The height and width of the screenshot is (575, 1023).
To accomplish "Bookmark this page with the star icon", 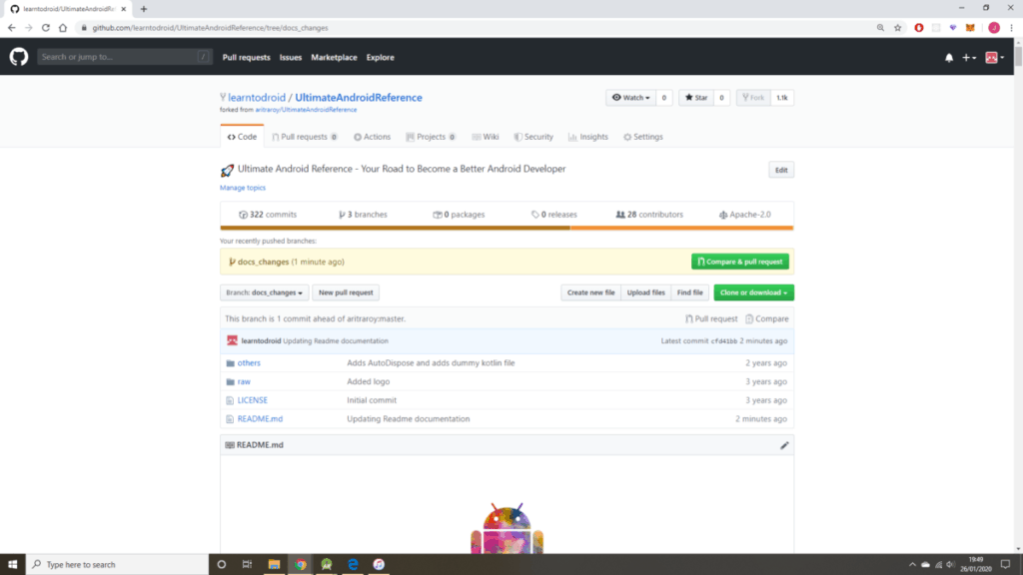I will (897, 27).
